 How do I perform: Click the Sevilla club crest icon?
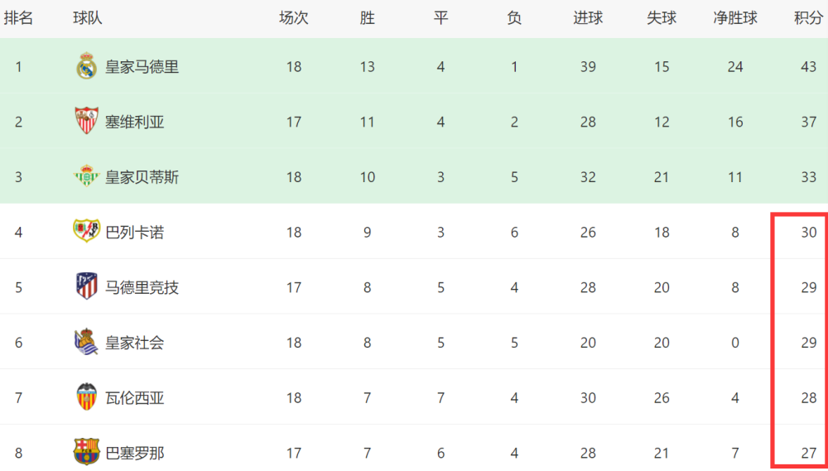(86, 121)
